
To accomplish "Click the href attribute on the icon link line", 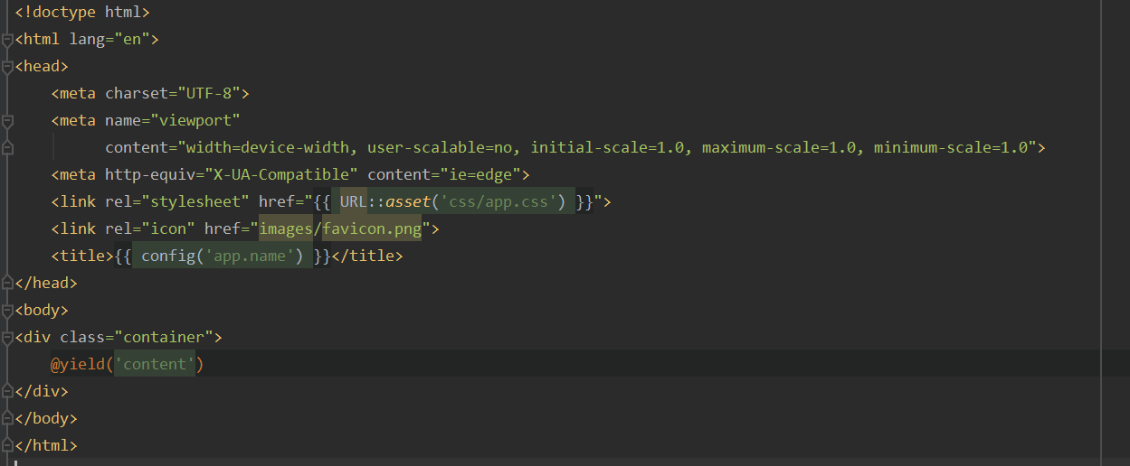I will (x=223, y=229).
